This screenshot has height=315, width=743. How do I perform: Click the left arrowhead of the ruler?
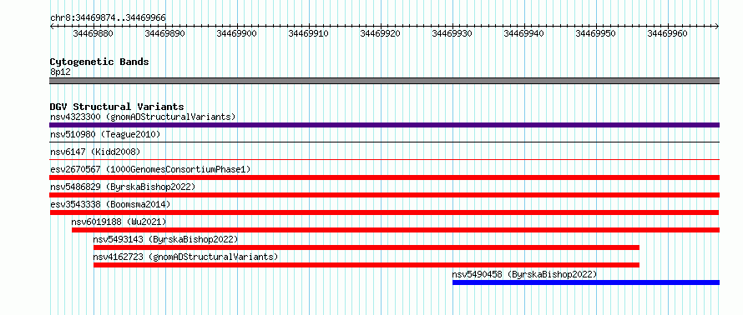click(52, 27)
